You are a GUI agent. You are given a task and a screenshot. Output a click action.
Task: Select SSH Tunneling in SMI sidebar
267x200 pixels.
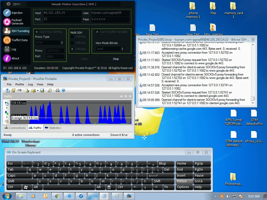[x=16, y=31]
